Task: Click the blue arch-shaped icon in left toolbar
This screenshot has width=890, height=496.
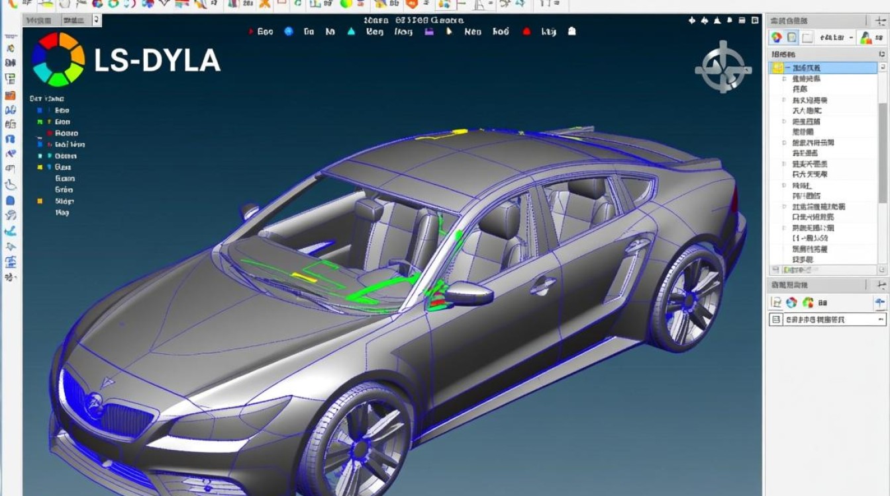Action: coord(11,140)
